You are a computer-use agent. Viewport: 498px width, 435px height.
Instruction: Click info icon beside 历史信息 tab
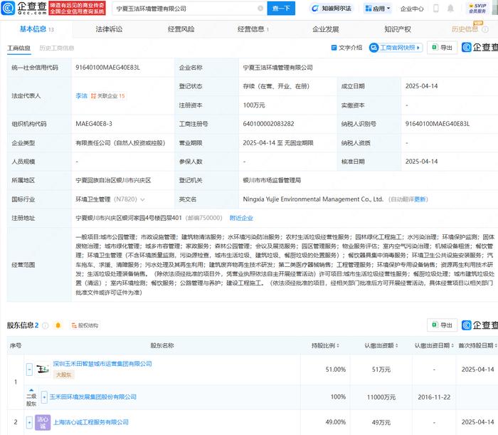(x=485, y=30)
